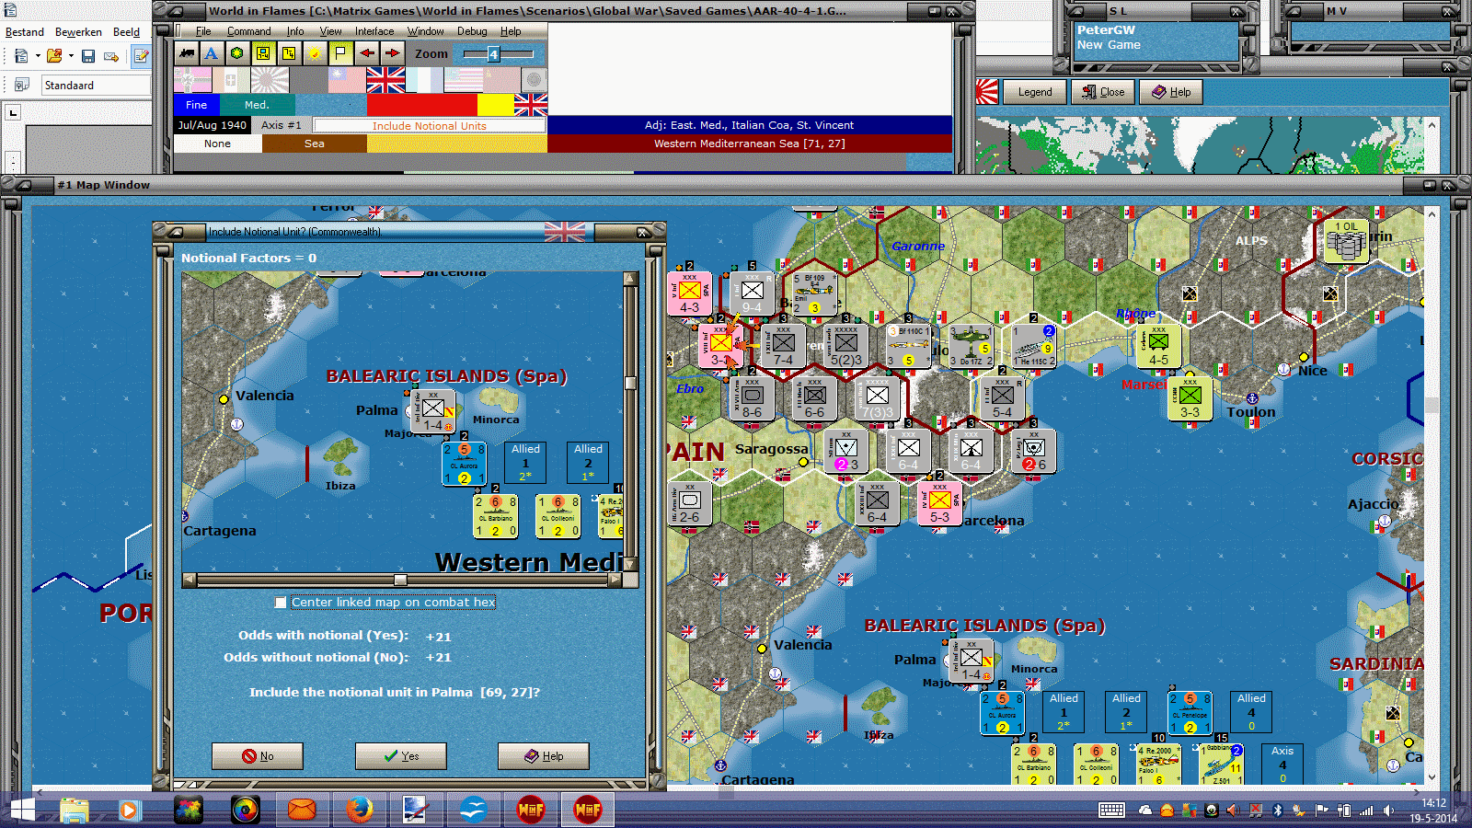The height and width of the screenshot is (828, 1472).
Task: Open the Interface menu
Action: (x=374, y=31)
